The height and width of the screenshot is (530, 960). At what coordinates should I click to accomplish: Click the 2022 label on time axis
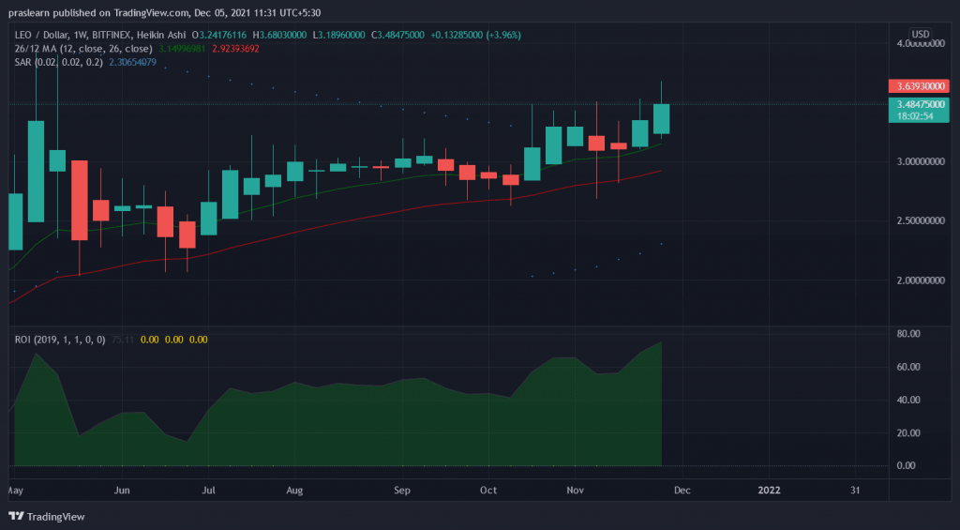(x=769, y=490)
